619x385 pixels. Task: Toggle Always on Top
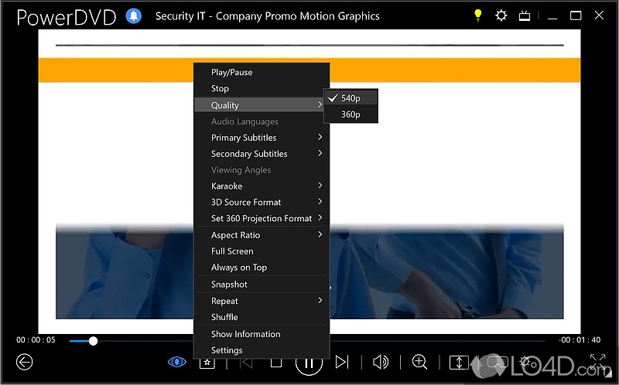tap(262, 267)
